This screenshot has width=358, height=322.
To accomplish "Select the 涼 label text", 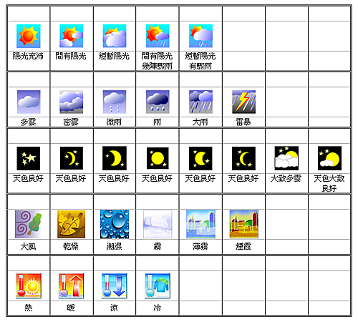I will [x=114, y=308].
